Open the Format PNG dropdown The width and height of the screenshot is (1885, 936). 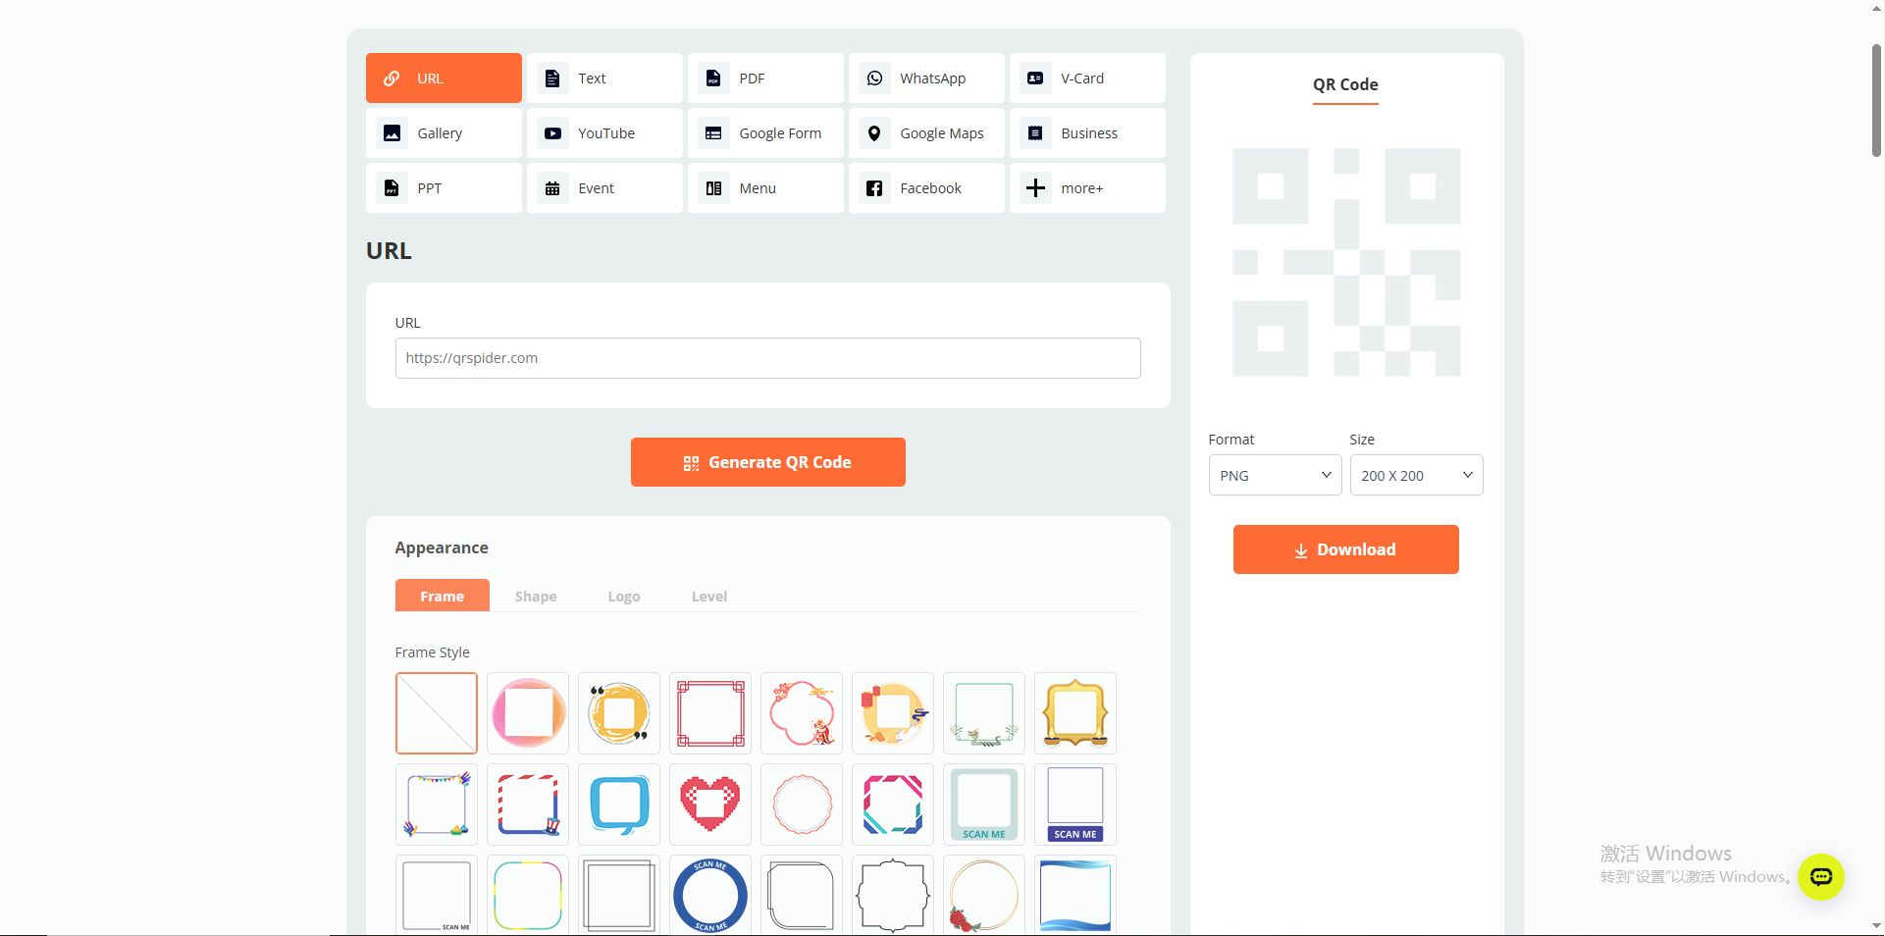[x=1275, y=475]
